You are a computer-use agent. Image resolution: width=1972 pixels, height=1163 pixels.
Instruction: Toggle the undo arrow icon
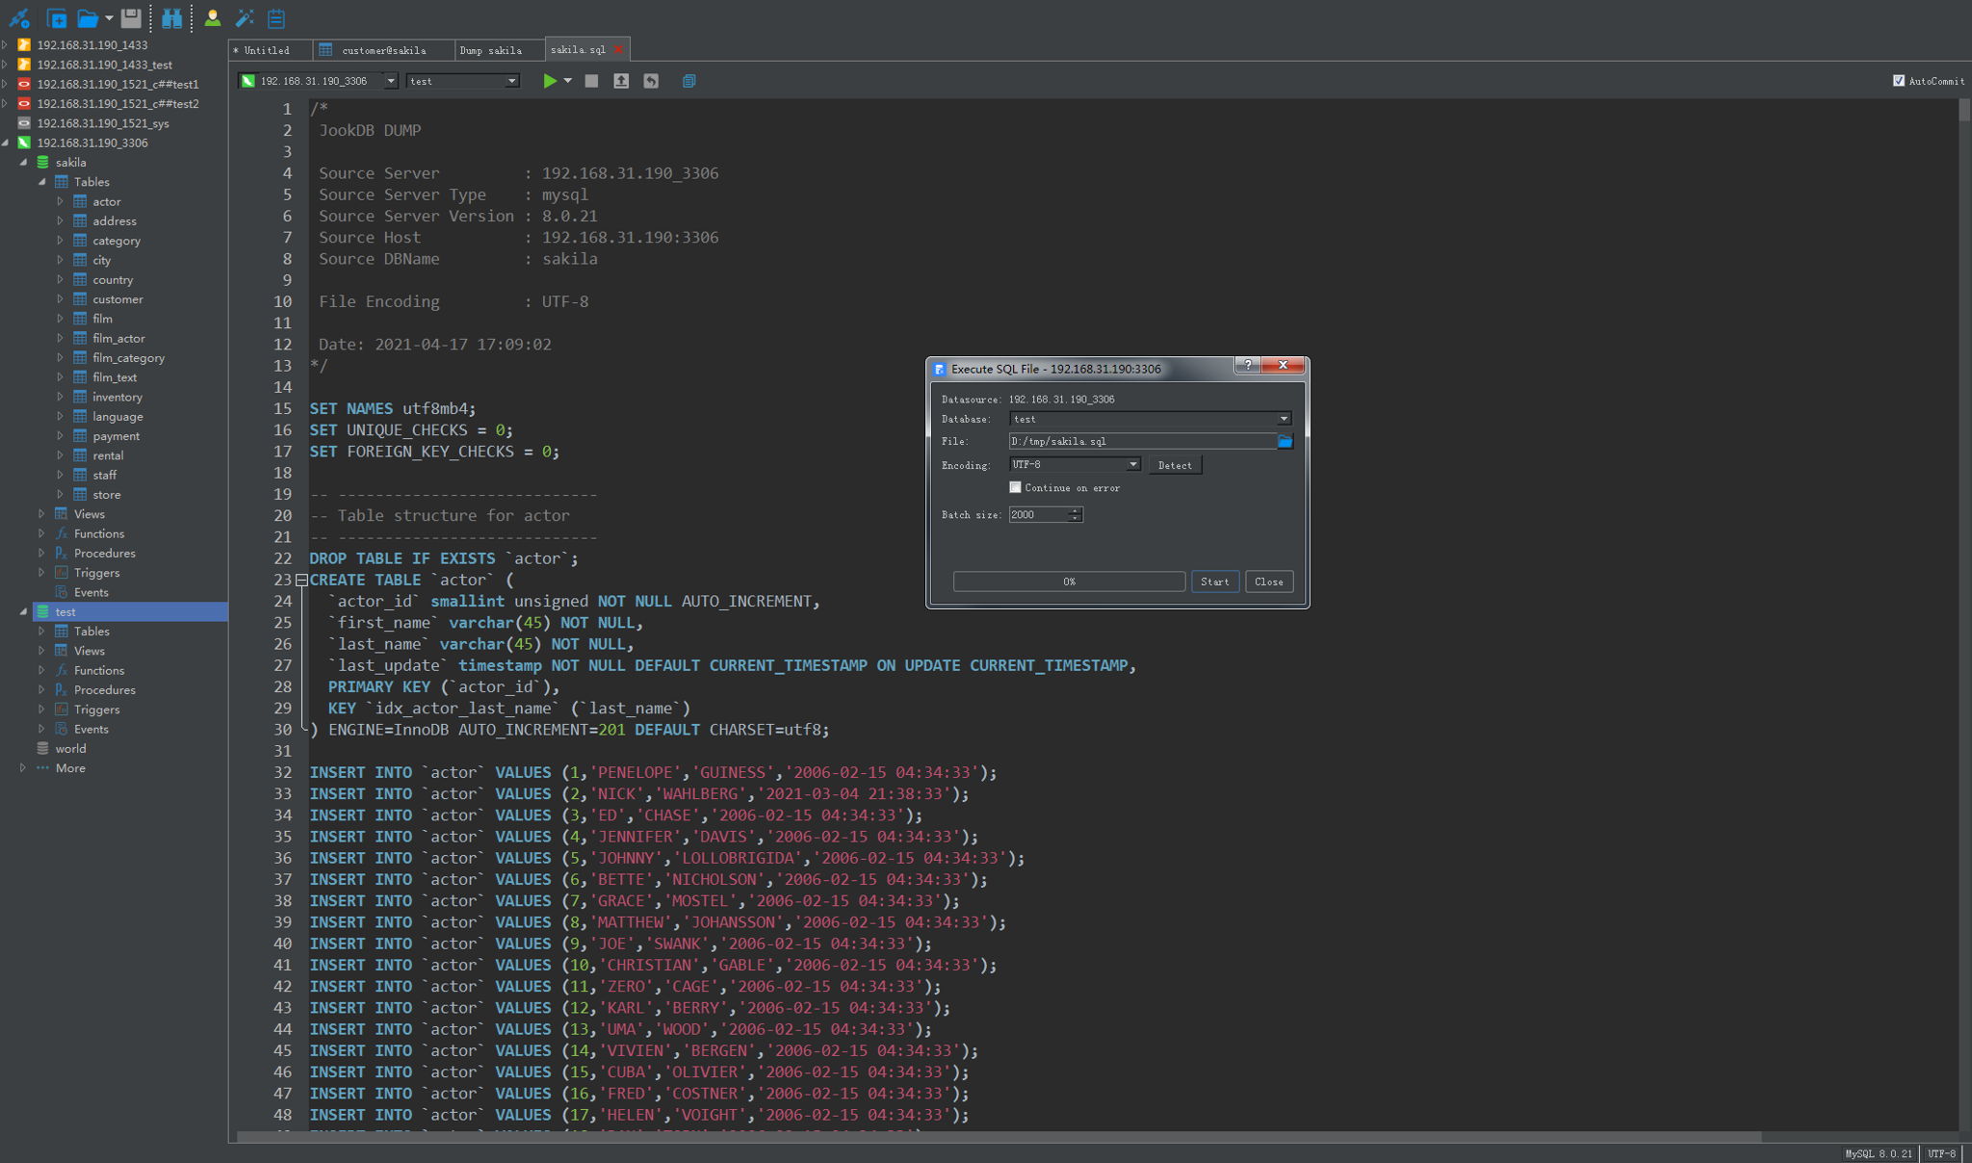(x=652, y=81)
